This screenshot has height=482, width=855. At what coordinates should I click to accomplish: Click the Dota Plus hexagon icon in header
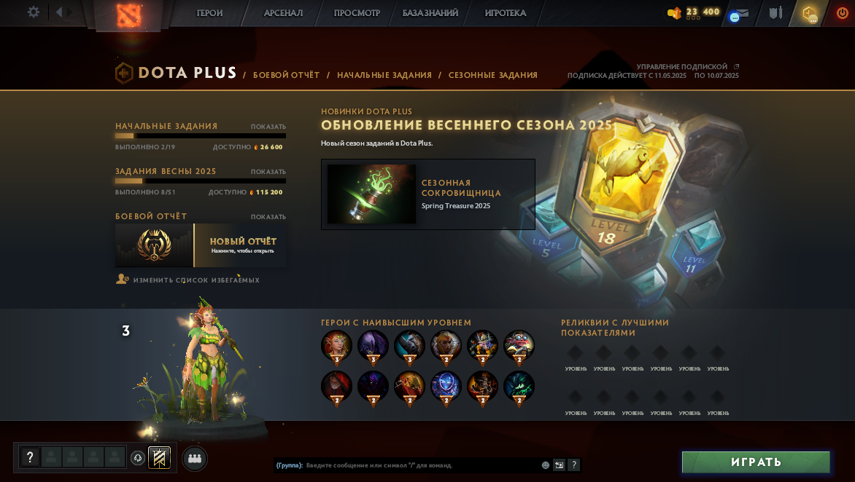click(810, 14)
